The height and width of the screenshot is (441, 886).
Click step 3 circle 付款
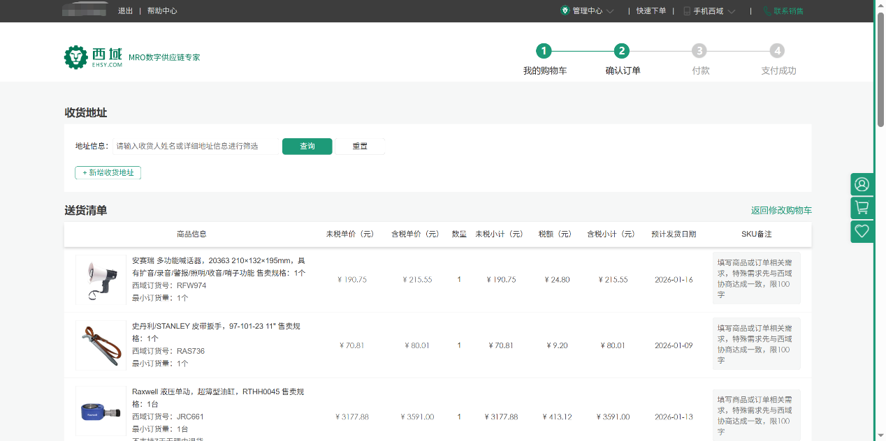(699, 51)
